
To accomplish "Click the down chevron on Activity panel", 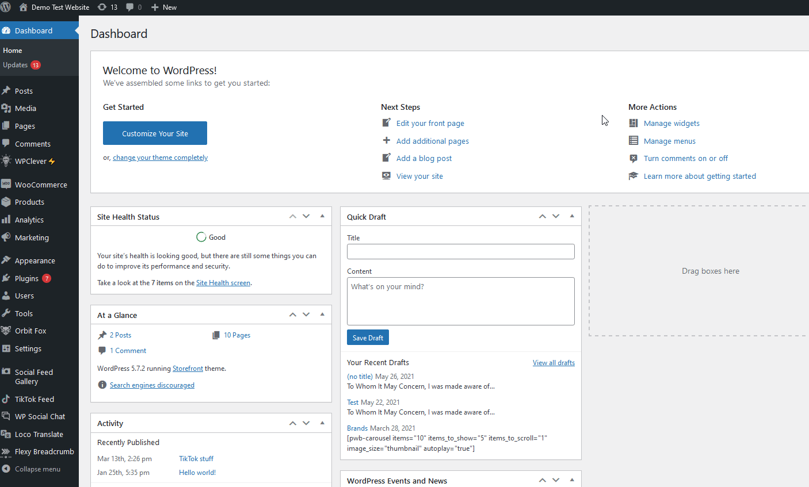I will click(x=306, y=423).
